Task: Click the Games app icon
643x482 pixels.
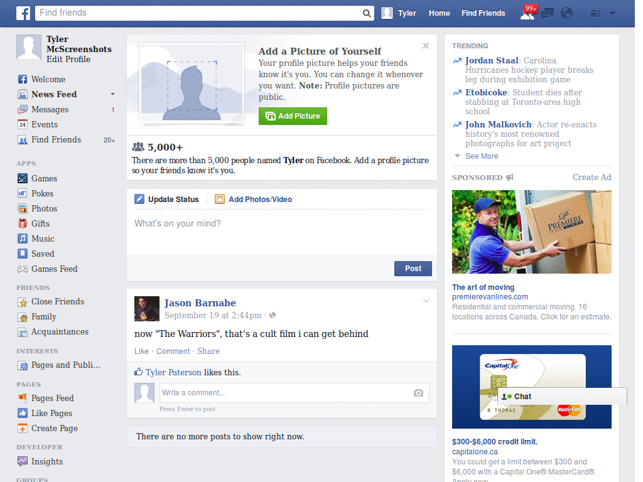Action: pos(23,178)
